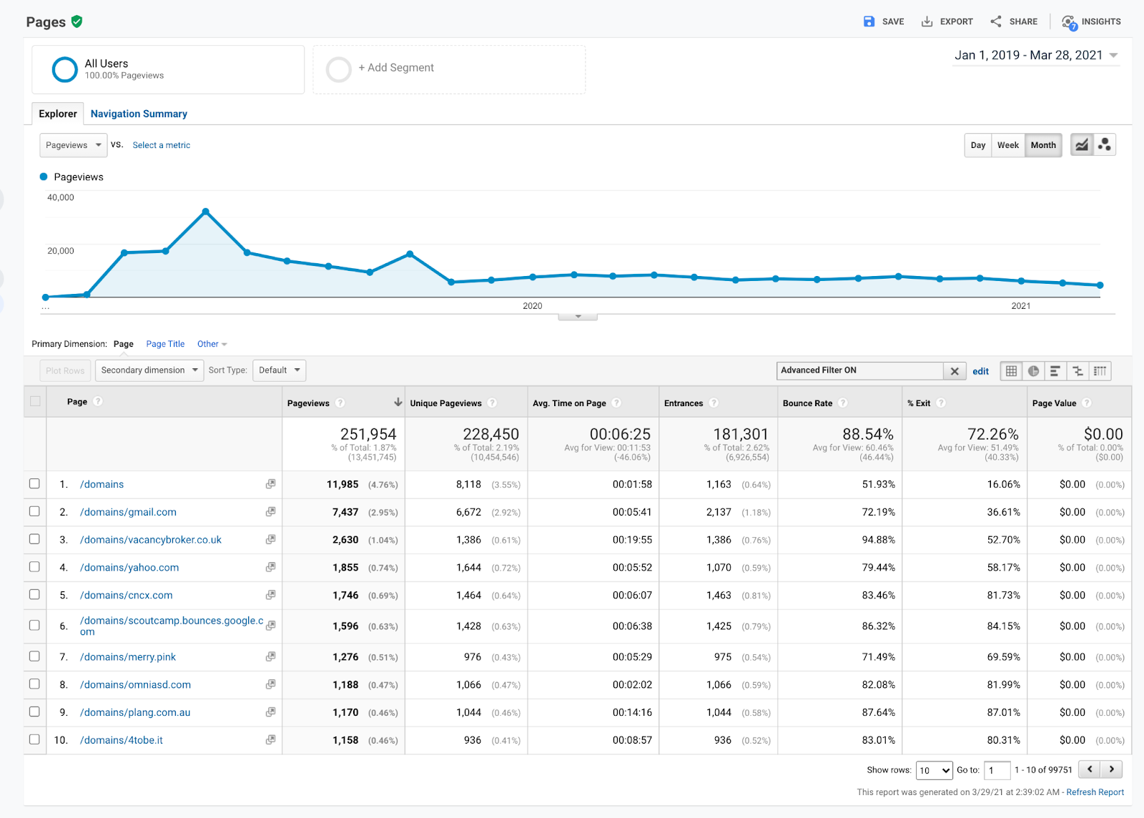The image size is (1144, 818).
Task: Click the All Users segment circle
Action: point(65,69)
